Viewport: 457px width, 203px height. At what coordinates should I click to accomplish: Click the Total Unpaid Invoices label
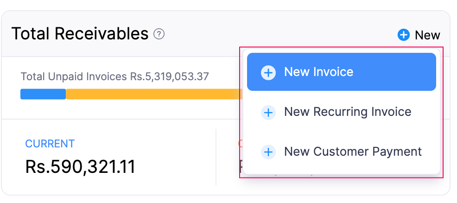[x=74, y=76]
